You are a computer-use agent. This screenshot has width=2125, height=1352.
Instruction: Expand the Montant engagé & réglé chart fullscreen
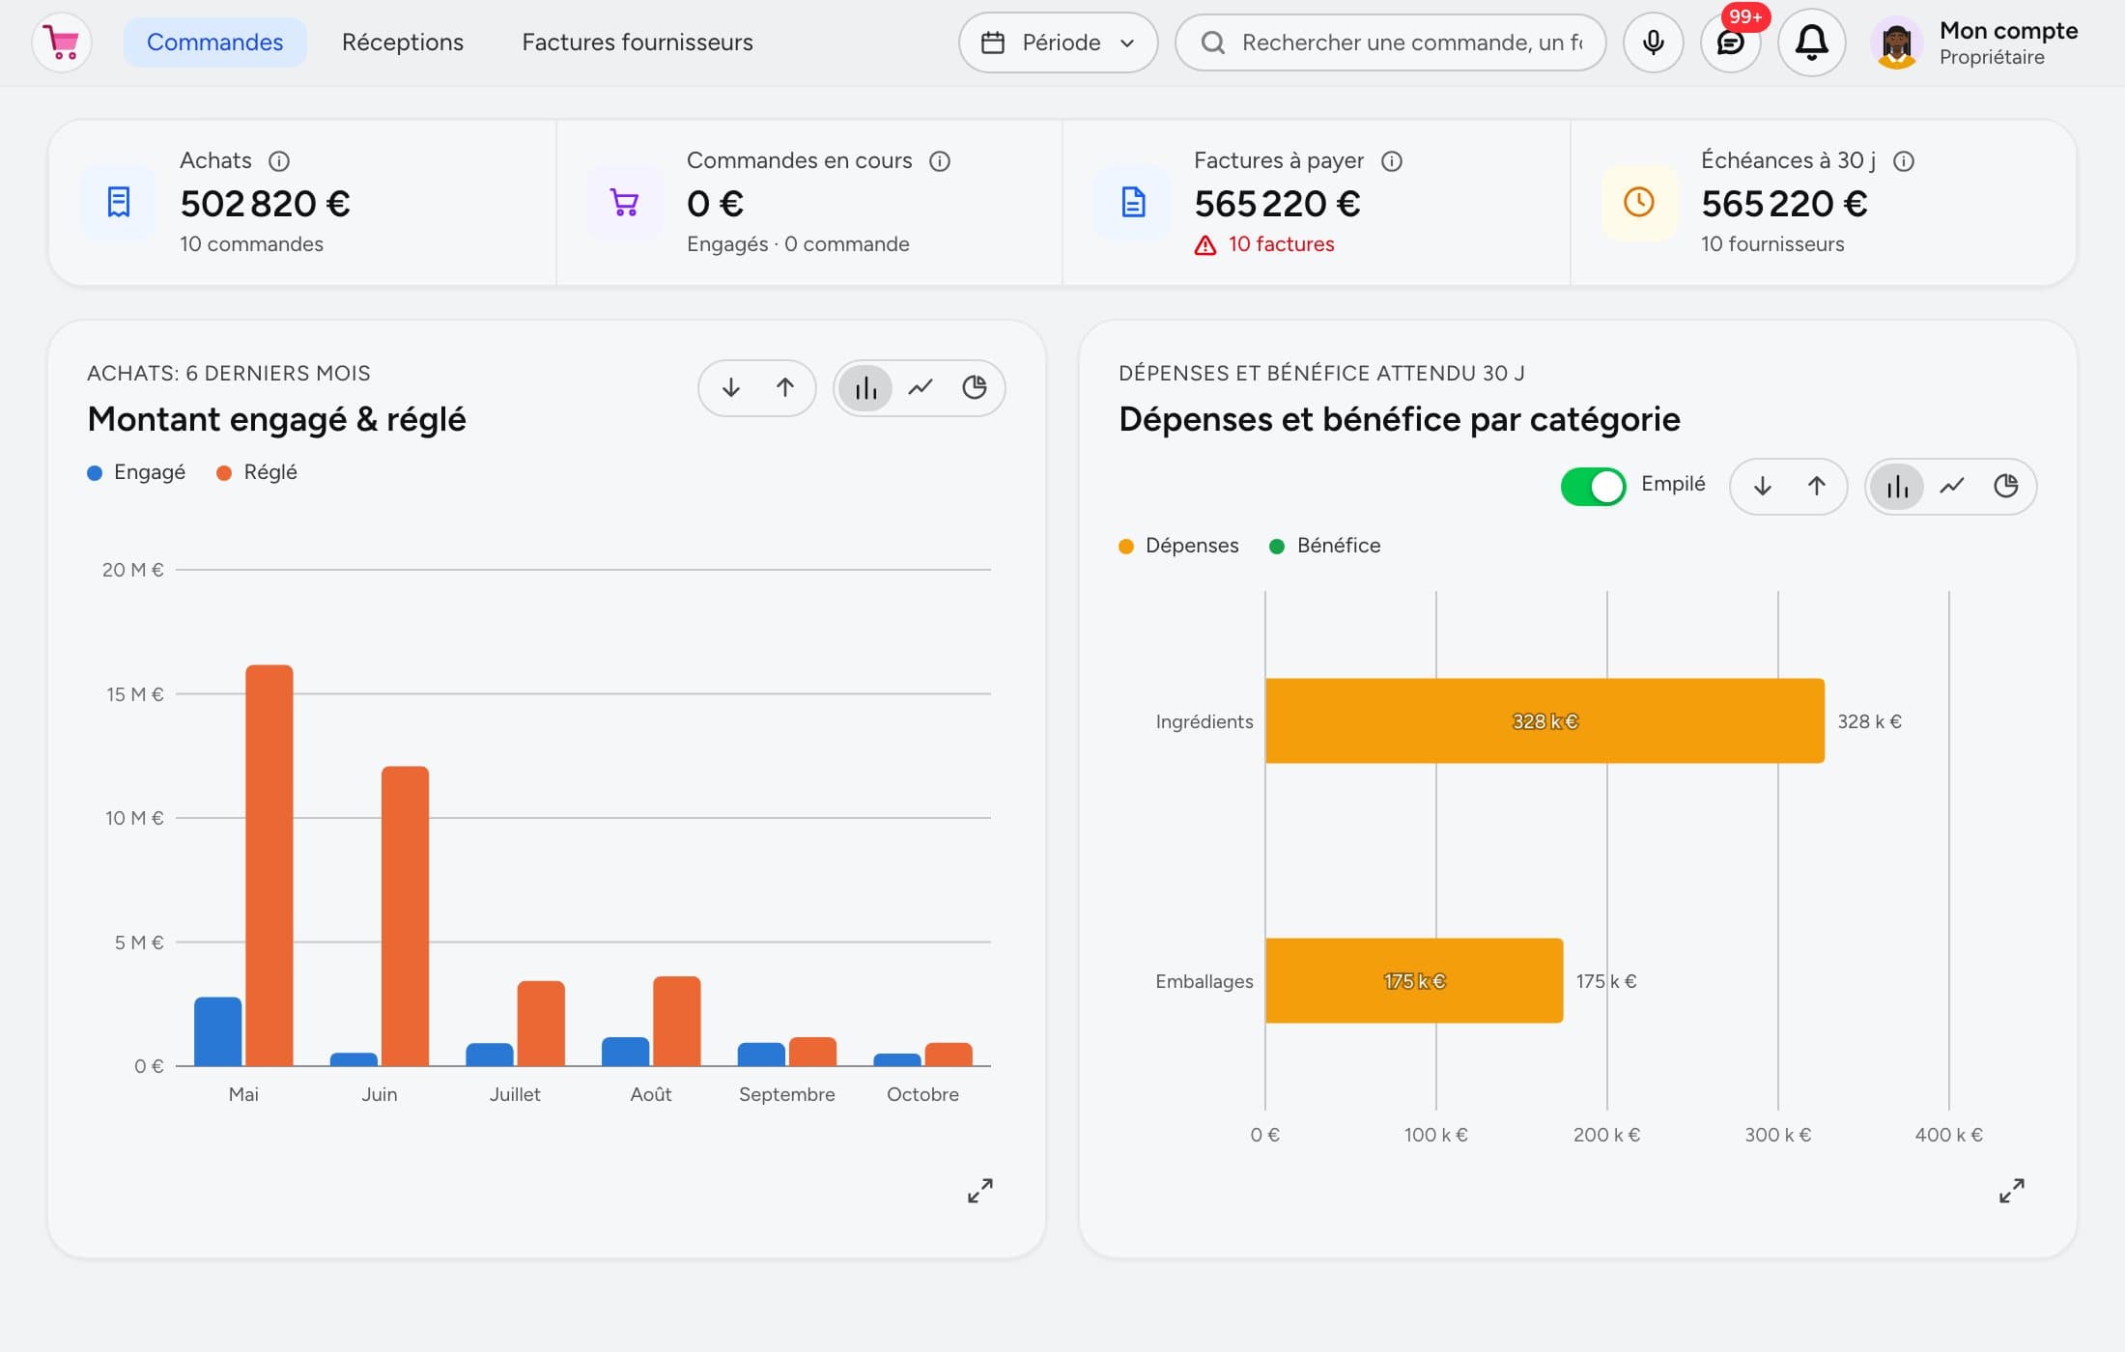click(979, 1191)
